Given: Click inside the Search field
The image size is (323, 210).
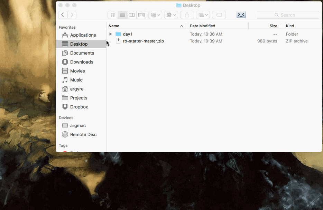Looking at the screenshot, I should [288, 15].
